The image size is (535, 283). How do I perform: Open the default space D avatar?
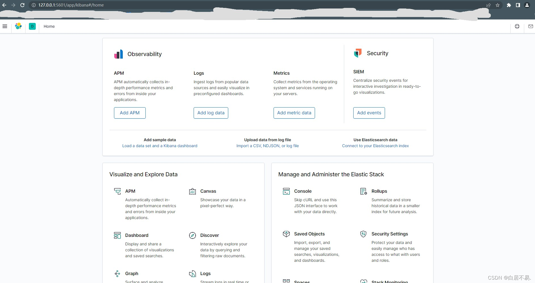pyautogui.click(x=32, y=26)
